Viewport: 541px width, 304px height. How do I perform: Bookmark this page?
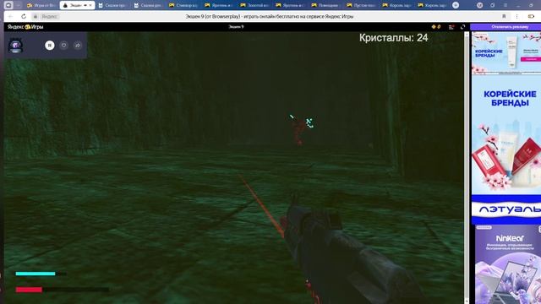(504, 16)
